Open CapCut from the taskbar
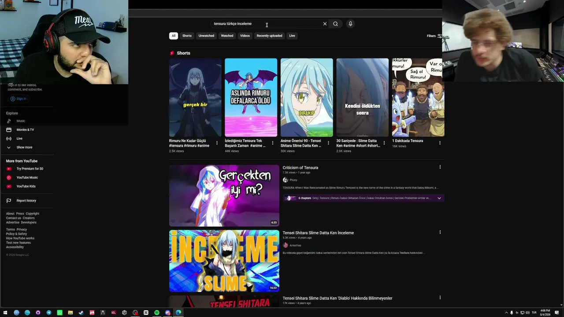Viewport: 564px width, 317px height. coord(146,313)
